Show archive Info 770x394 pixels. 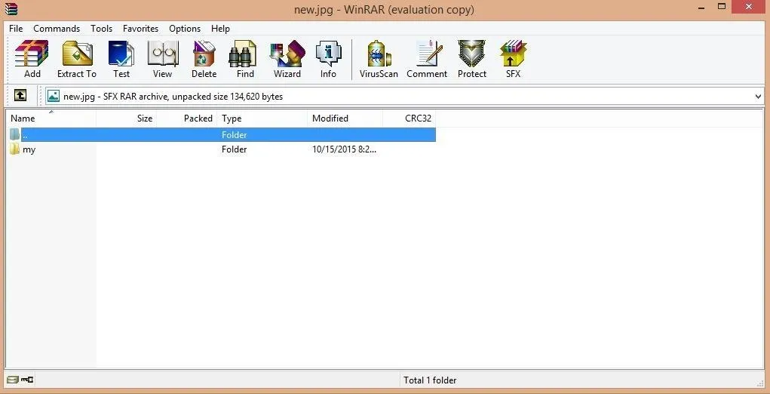tap(328, 59)
